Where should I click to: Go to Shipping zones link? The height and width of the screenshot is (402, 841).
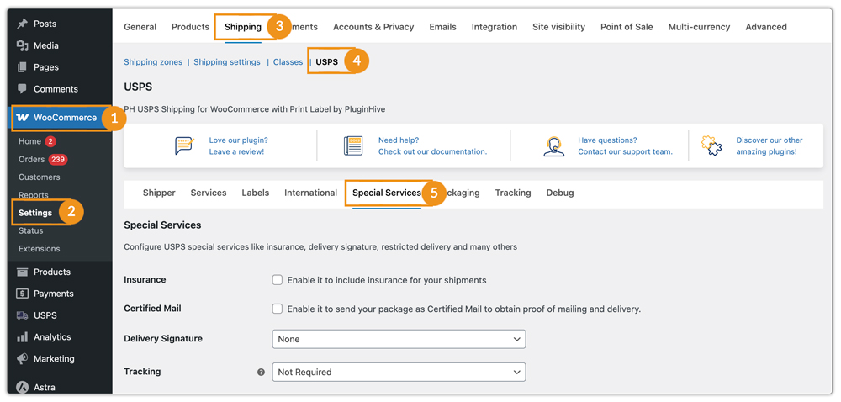(x=153, y=62)
